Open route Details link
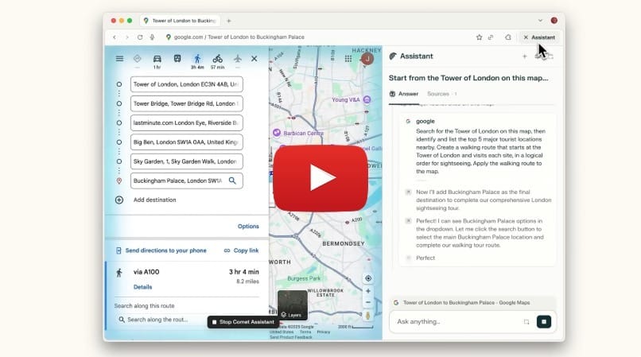Screen dimensions: 641x357 (142, 287)
